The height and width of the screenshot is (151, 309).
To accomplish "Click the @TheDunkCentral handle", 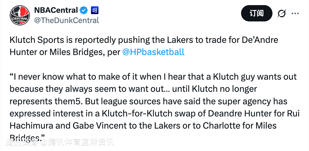I will tap(67, 20).
